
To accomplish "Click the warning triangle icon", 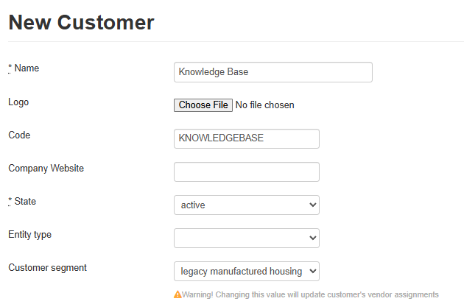I will 177,294.
